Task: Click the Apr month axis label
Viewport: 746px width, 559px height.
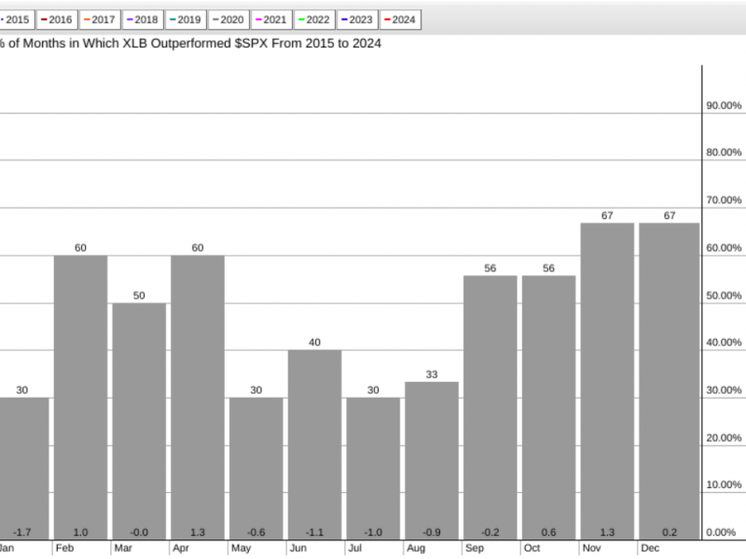Action: coord(181,548)
